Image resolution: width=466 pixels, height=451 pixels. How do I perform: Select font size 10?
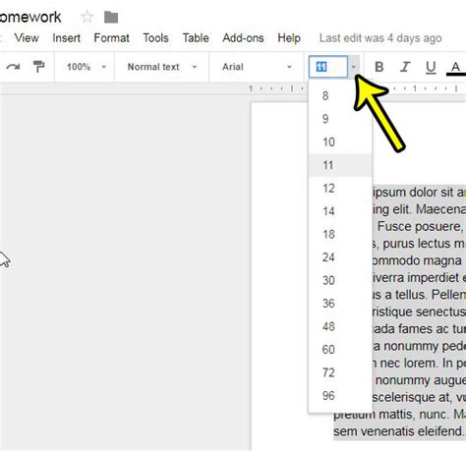[340, 141]
